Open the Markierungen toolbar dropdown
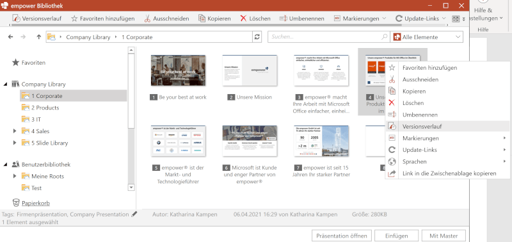This screenshot has height=242, width=512. (360, 19)
